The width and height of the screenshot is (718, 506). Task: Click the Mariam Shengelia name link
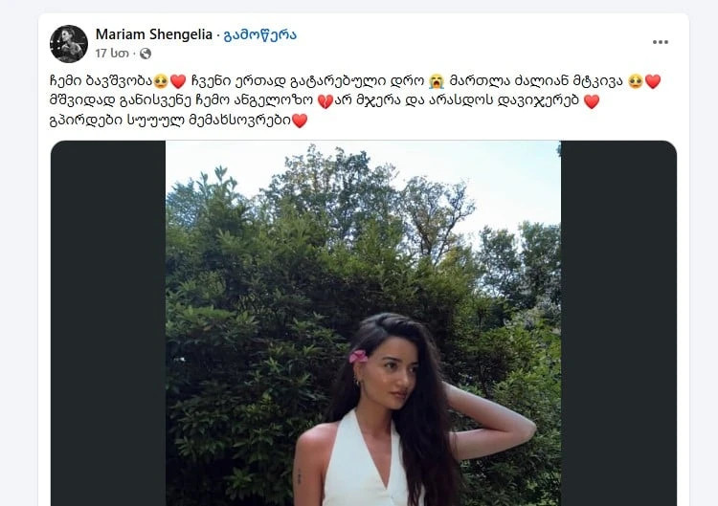click(154, 34)
